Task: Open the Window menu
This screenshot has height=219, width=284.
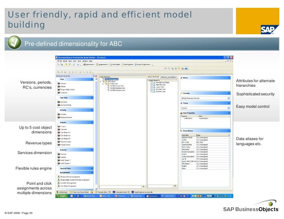Action: 85,61
